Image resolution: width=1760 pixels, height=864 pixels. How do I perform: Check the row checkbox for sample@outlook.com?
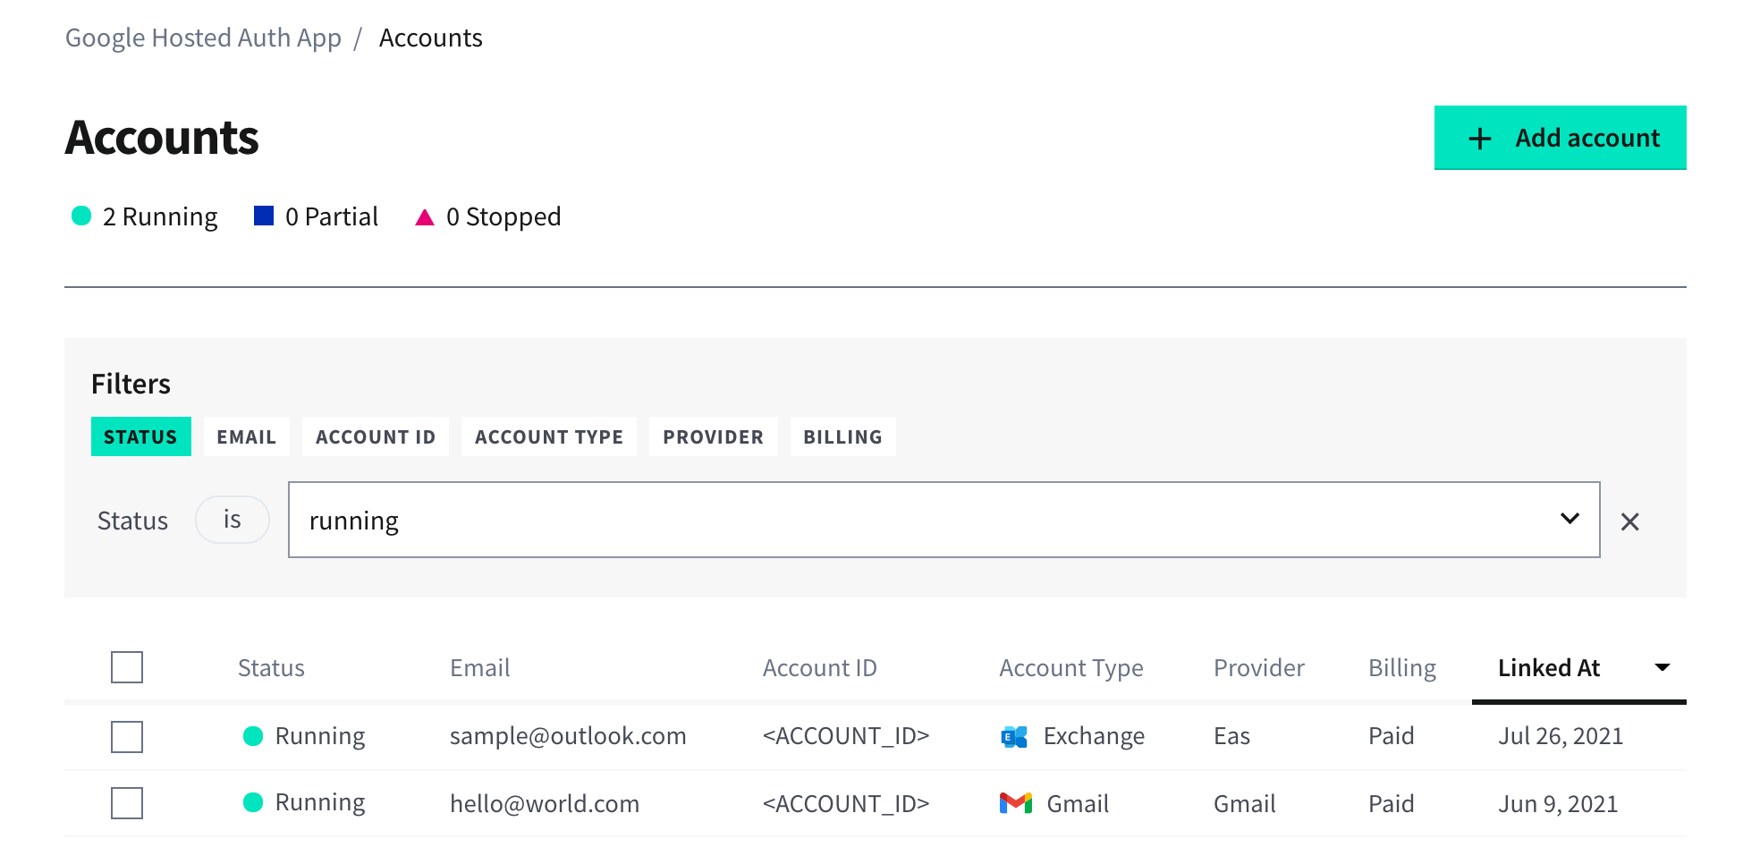[126, 736]
